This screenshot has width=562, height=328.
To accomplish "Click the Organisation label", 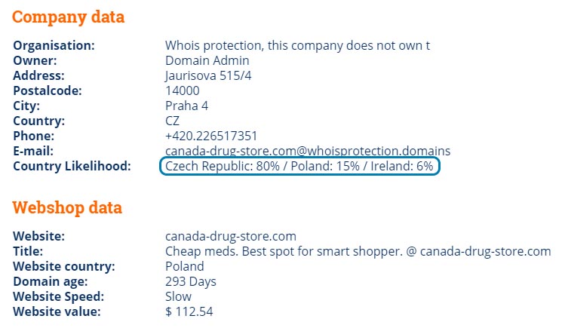I will 54,45.
